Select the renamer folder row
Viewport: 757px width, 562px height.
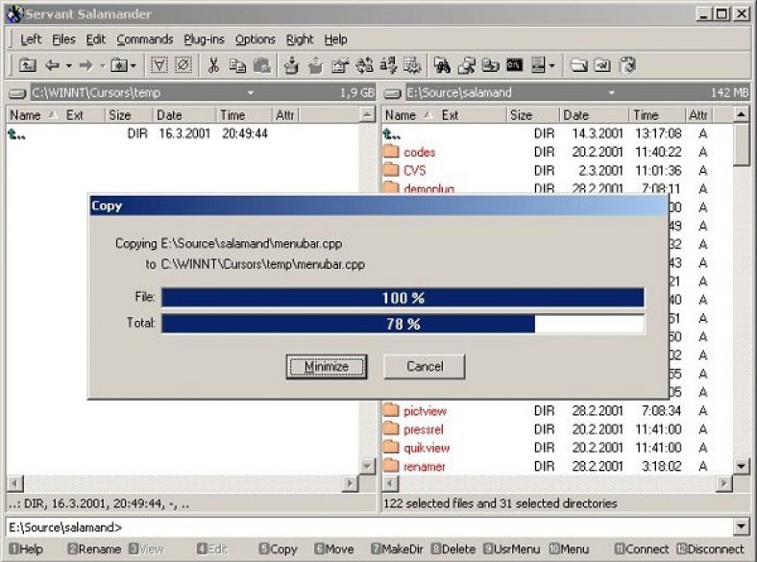556,466
